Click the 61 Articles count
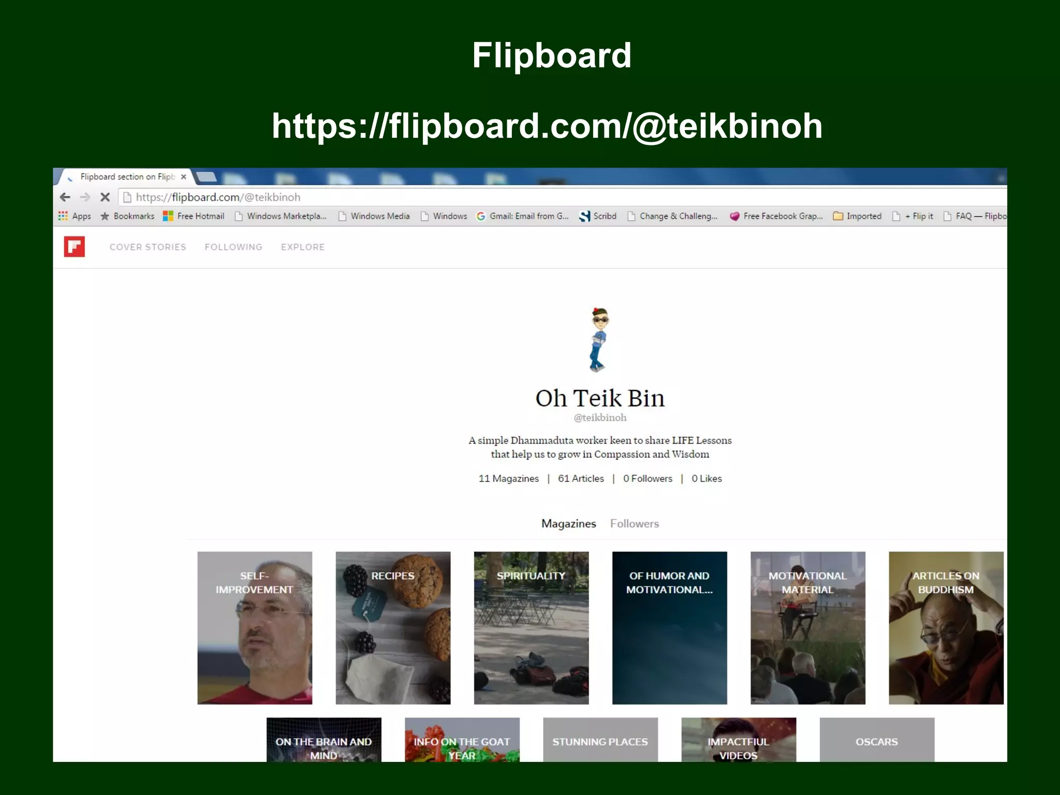1060x795 pixels. (581, 479)
